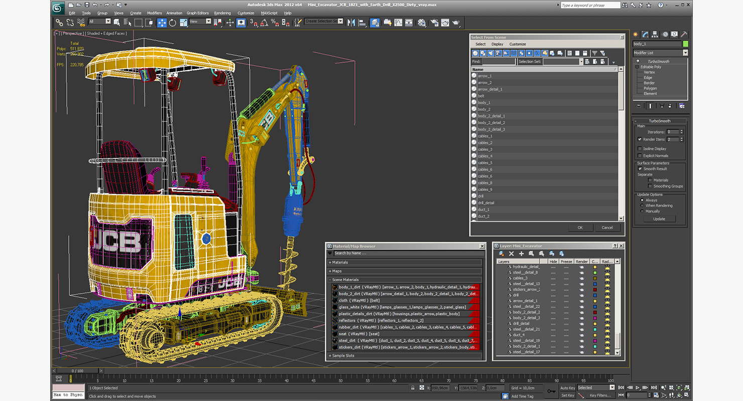Collapse the Editable Poly stack entry

(637, 67)
